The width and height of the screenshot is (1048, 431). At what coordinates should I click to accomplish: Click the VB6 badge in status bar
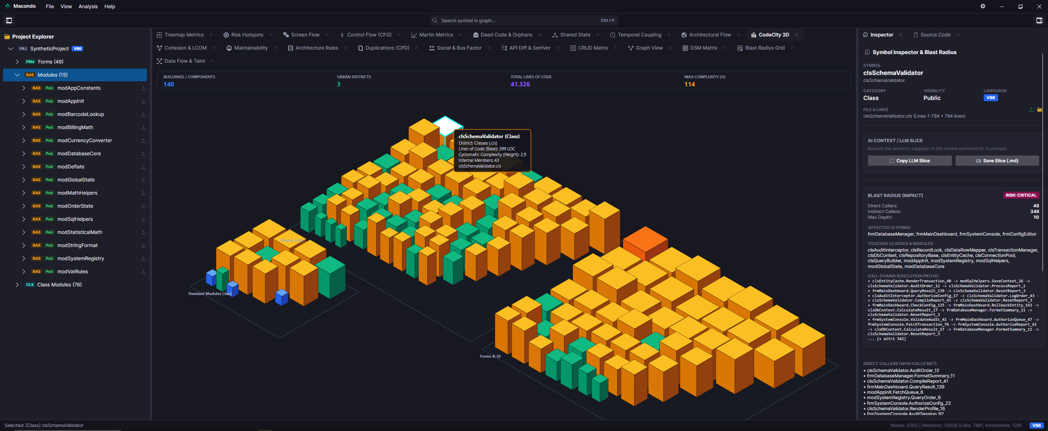click(1037, 425)
